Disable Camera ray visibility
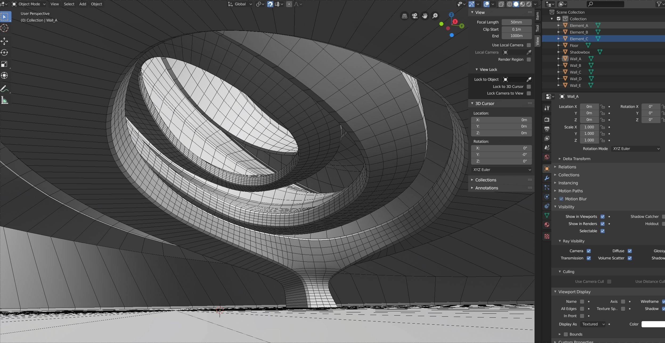Viewport: 665px width, 343px height. coord(589,251)
